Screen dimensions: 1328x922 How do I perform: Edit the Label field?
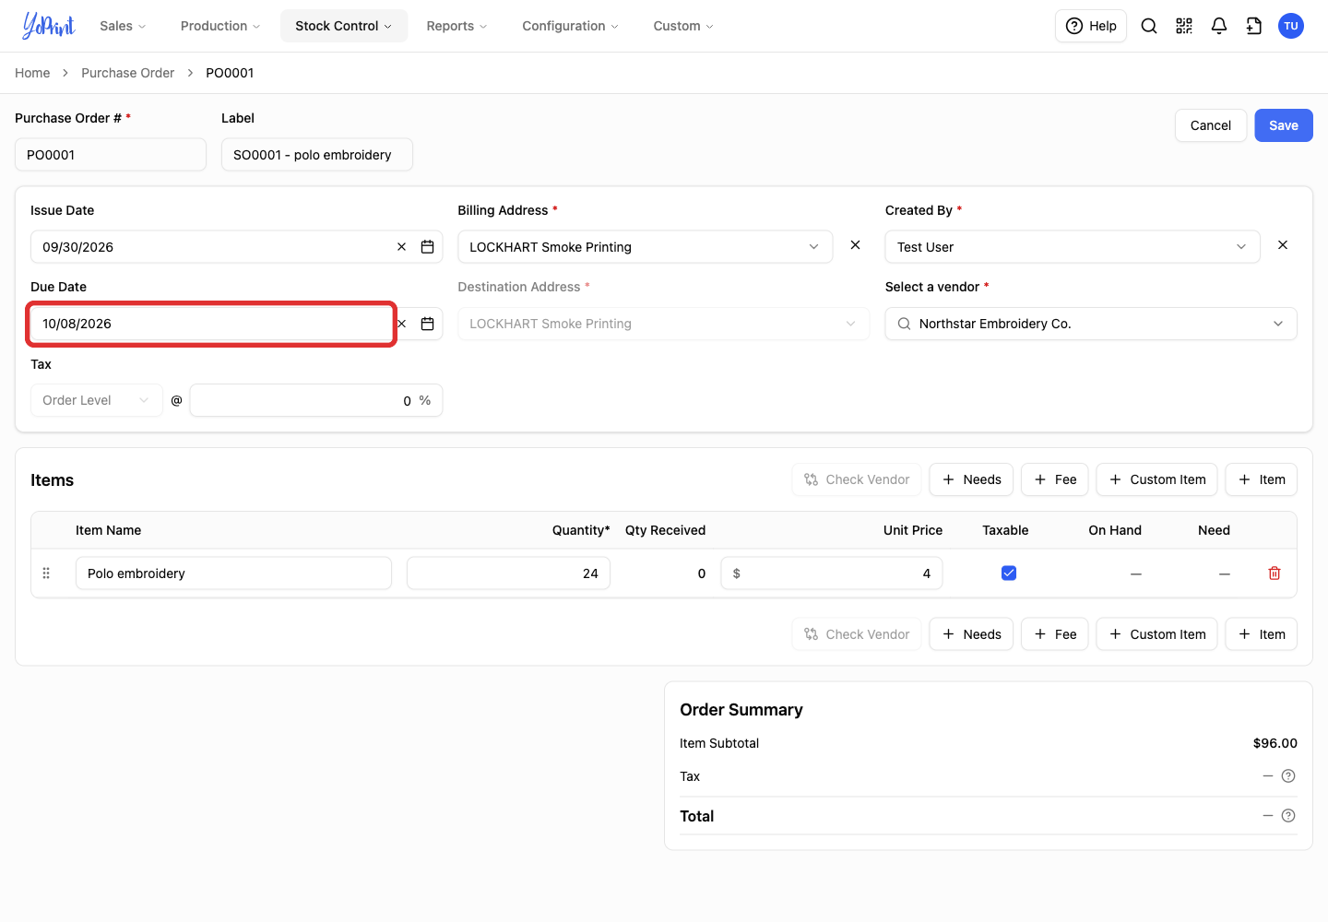pyautogui.click(x=317, y=155)
